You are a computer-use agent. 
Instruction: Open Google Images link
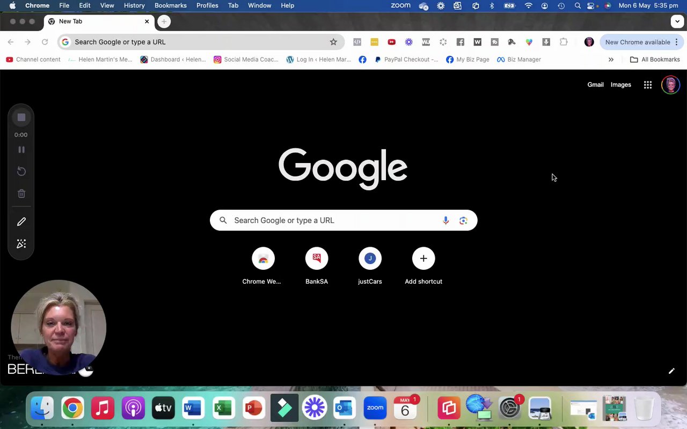(621, 85)
